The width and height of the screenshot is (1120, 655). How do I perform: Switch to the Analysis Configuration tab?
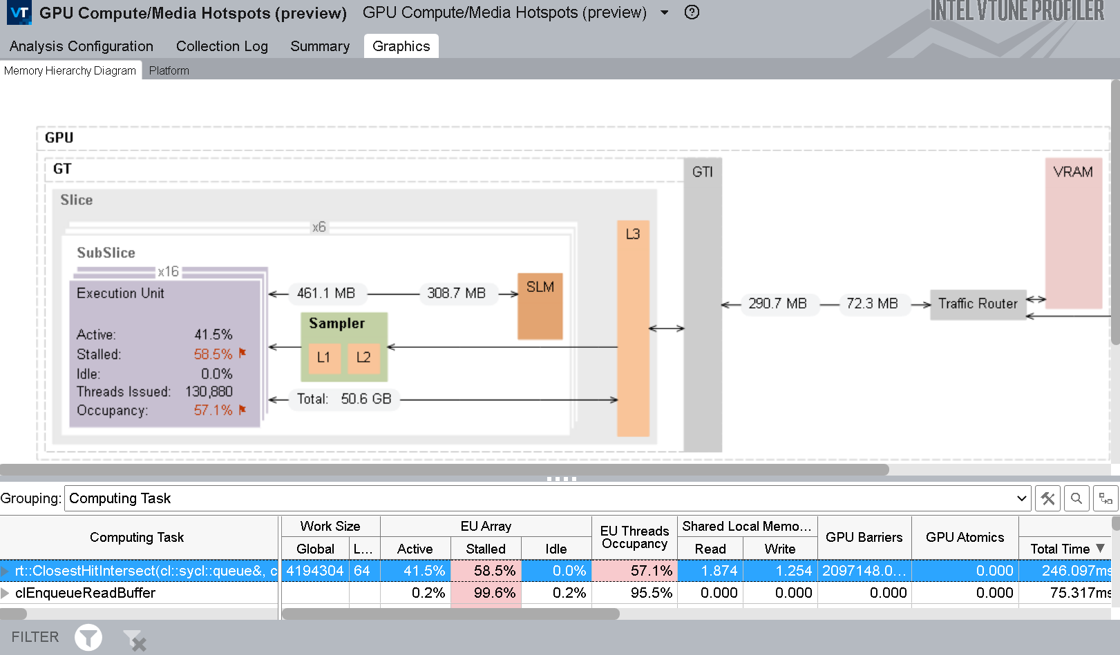(x=82, y=46)
